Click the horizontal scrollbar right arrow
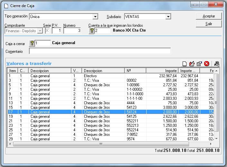 pyautogui.click(x=212, y=144)
